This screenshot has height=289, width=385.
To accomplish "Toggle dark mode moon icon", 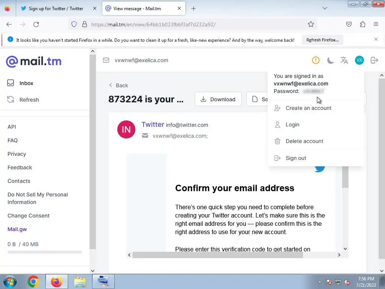I will click(330, 60).
